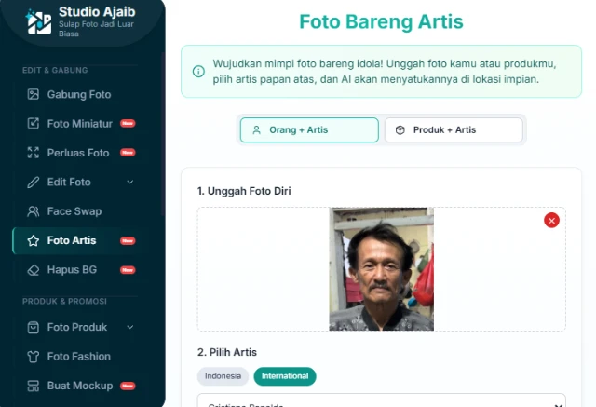Click the "1. Unggah Foto Diri" label

tap(244, 191)
